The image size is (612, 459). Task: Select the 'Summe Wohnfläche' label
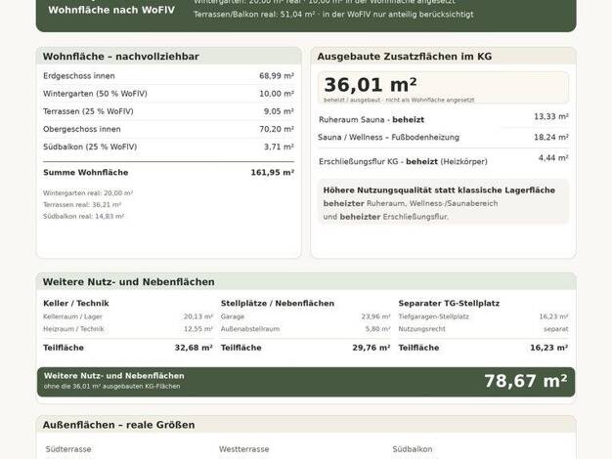[x=85, y=172]
